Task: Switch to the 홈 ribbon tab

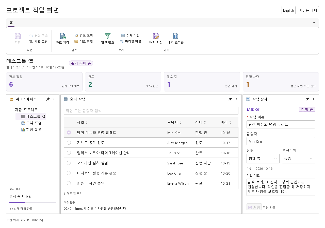Action: [11, 23]
